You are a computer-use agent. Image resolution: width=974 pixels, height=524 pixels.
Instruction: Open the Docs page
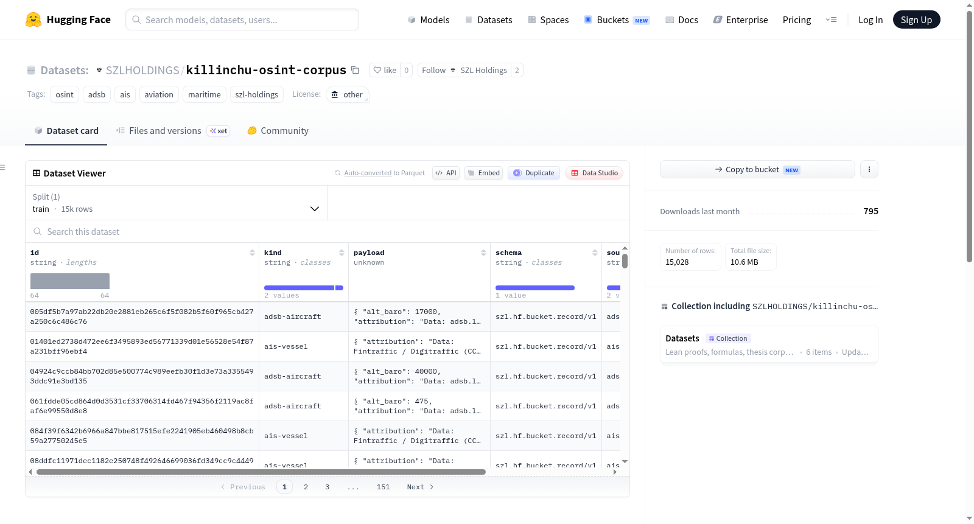681,19
